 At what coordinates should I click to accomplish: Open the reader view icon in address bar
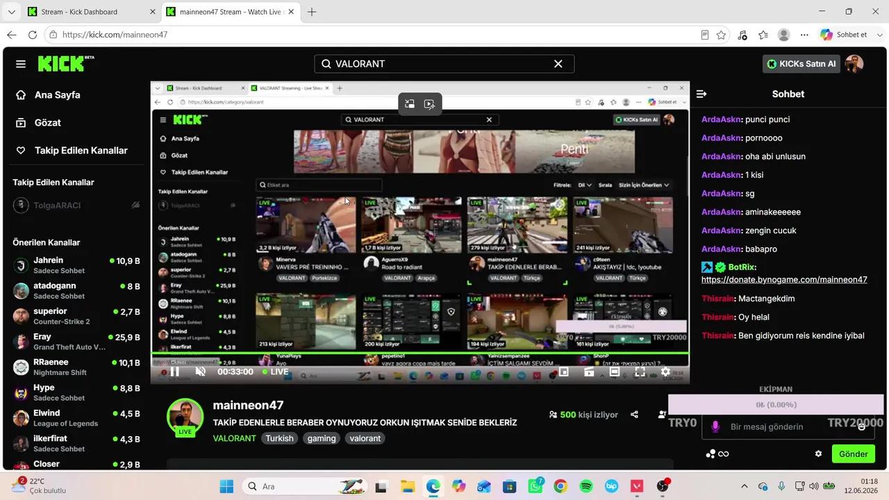pyautogui.click(x=704, y=35)
